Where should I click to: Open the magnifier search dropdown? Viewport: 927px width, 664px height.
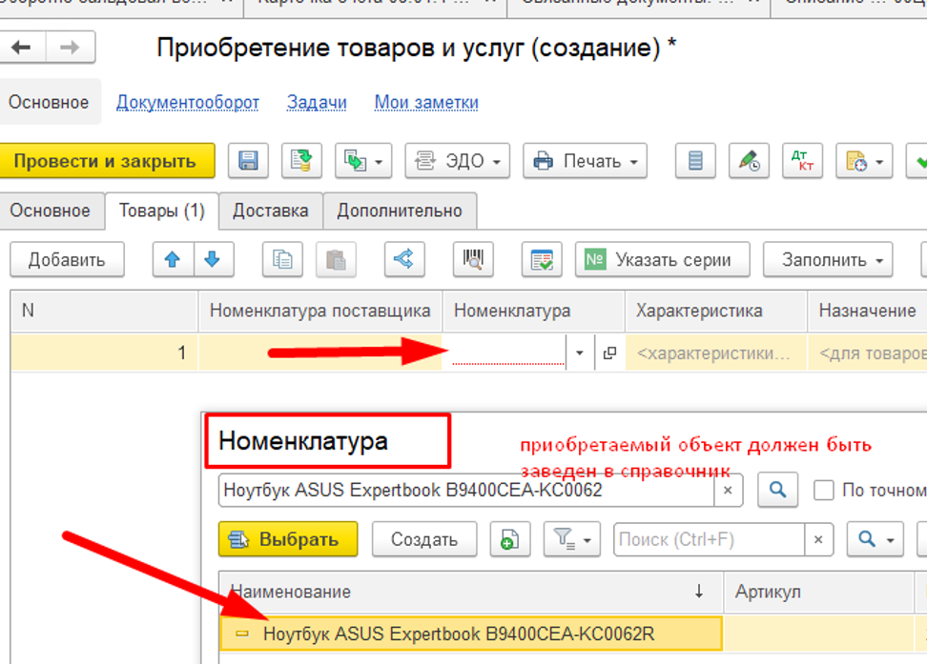tap(875, 539)
